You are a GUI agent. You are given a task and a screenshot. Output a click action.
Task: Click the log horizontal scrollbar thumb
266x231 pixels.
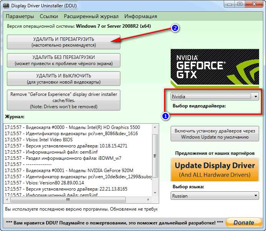68,199
